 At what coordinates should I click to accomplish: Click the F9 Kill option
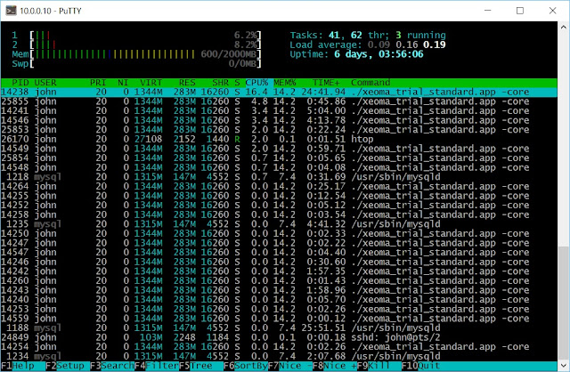(374, 366)
